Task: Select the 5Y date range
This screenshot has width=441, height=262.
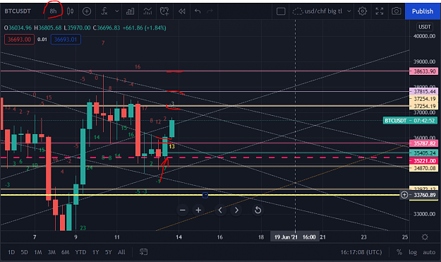Action: pyautogui.click(x=108, y=252)
